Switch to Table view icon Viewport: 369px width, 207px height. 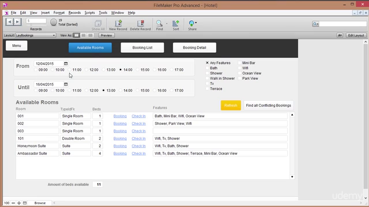[91, 36]
